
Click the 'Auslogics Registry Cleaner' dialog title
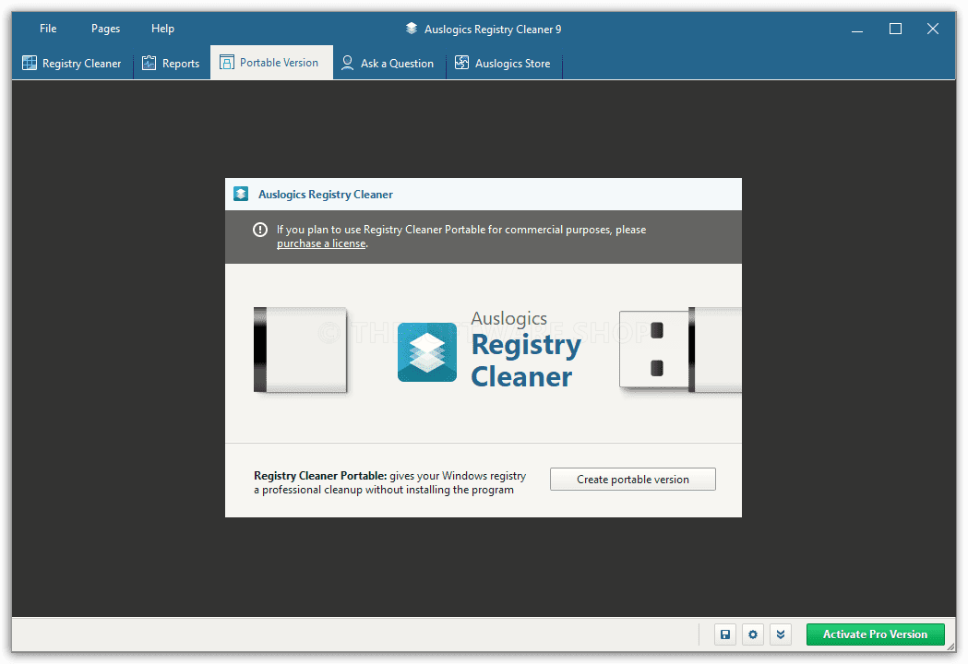pyautogui.click(x=326, y=195)
